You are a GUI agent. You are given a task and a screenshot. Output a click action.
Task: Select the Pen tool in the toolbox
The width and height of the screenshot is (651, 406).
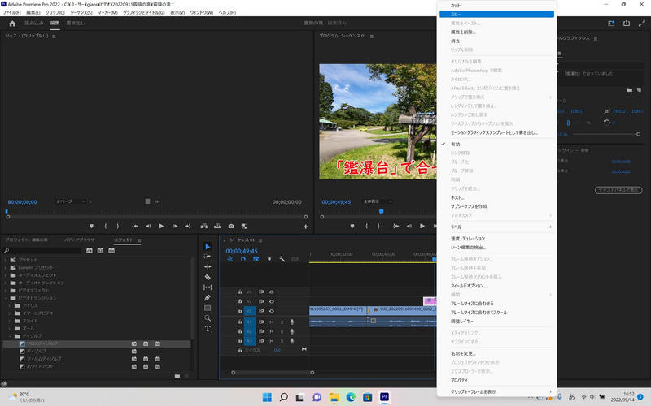click(x=208, y=297)
